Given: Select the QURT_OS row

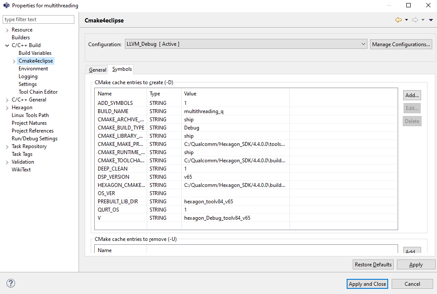Looking at the screenshot, I should [246, 210].
